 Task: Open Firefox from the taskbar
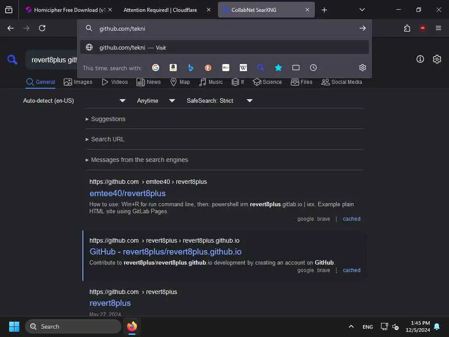click(x=132, y=326)
